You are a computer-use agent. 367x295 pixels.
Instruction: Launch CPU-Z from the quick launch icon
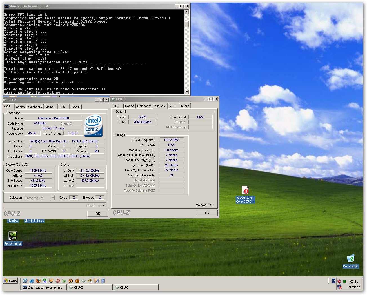(84, 281)
